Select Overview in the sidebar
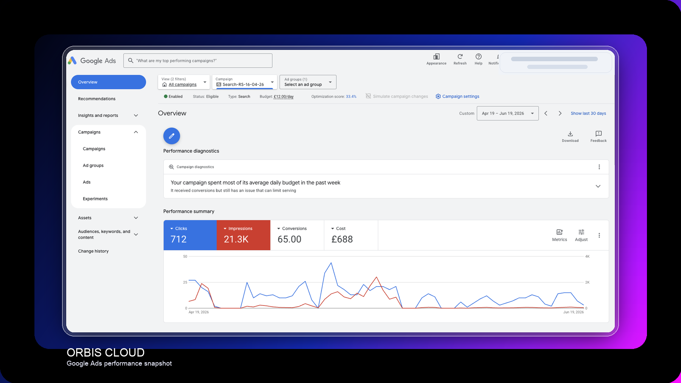The width and height of the screenshot is (681, 383). (108, 82)
